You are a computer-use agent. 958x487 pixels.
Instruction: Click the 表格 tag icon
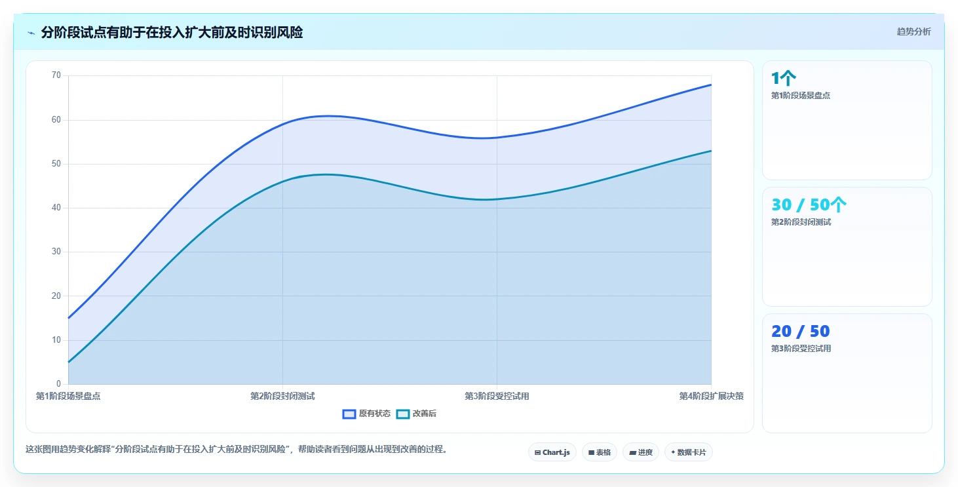[x=591, y=452]
